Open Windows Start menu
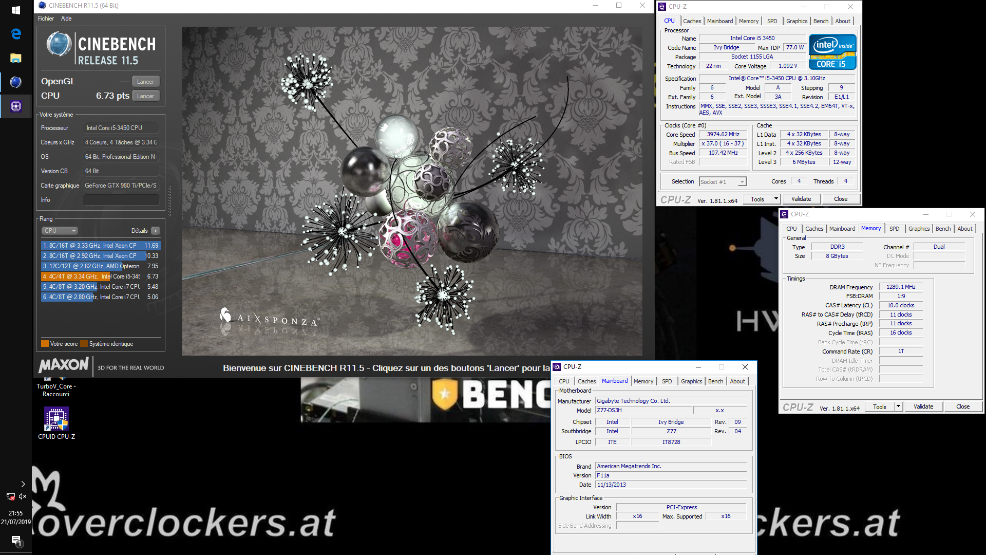986x555 pixels. coord(15,10)
